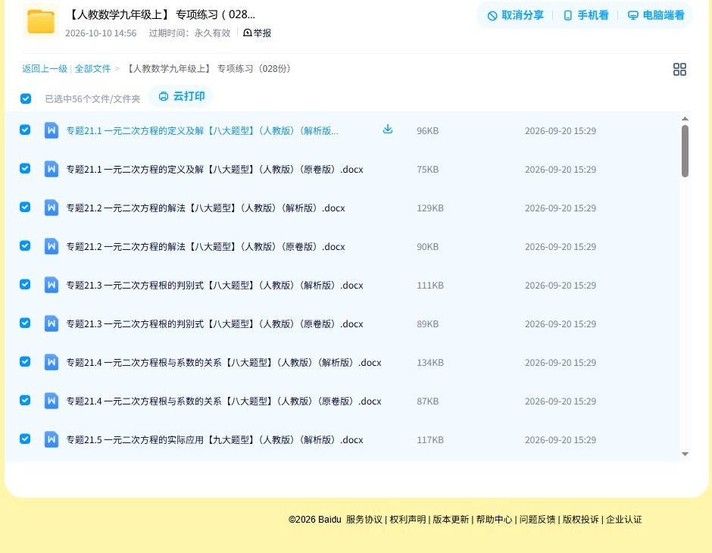Uncheck 专题21.3 解析版 file checkbox
Viewport: 712px width, 553px height.
[25, 284]
